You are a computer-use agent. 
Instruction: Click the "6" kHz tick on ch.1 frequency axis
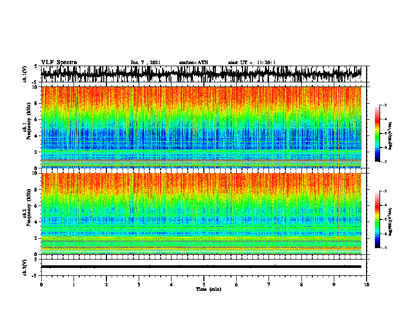click(36, 119)
